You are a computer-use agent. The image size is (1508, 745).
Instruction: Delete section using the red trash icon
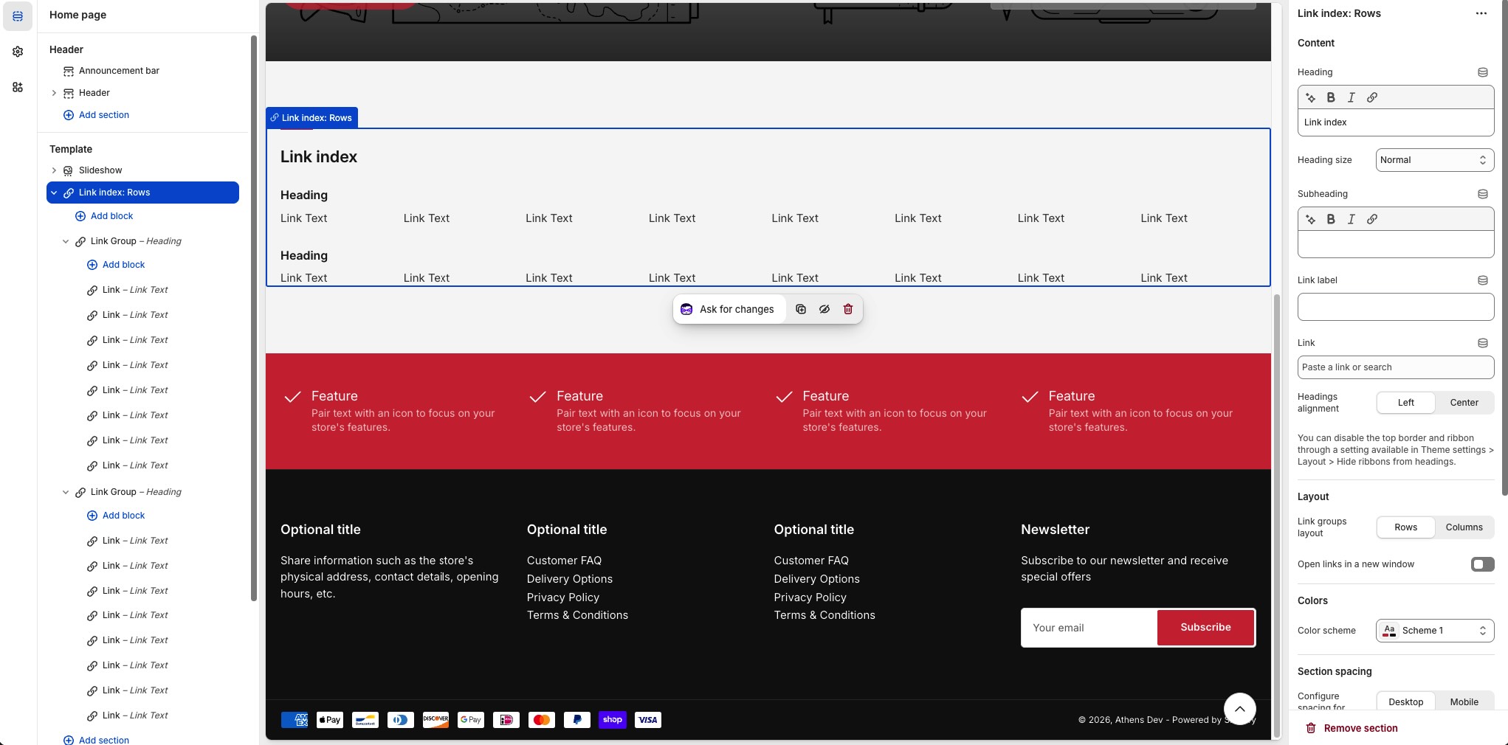click(847, 309)
